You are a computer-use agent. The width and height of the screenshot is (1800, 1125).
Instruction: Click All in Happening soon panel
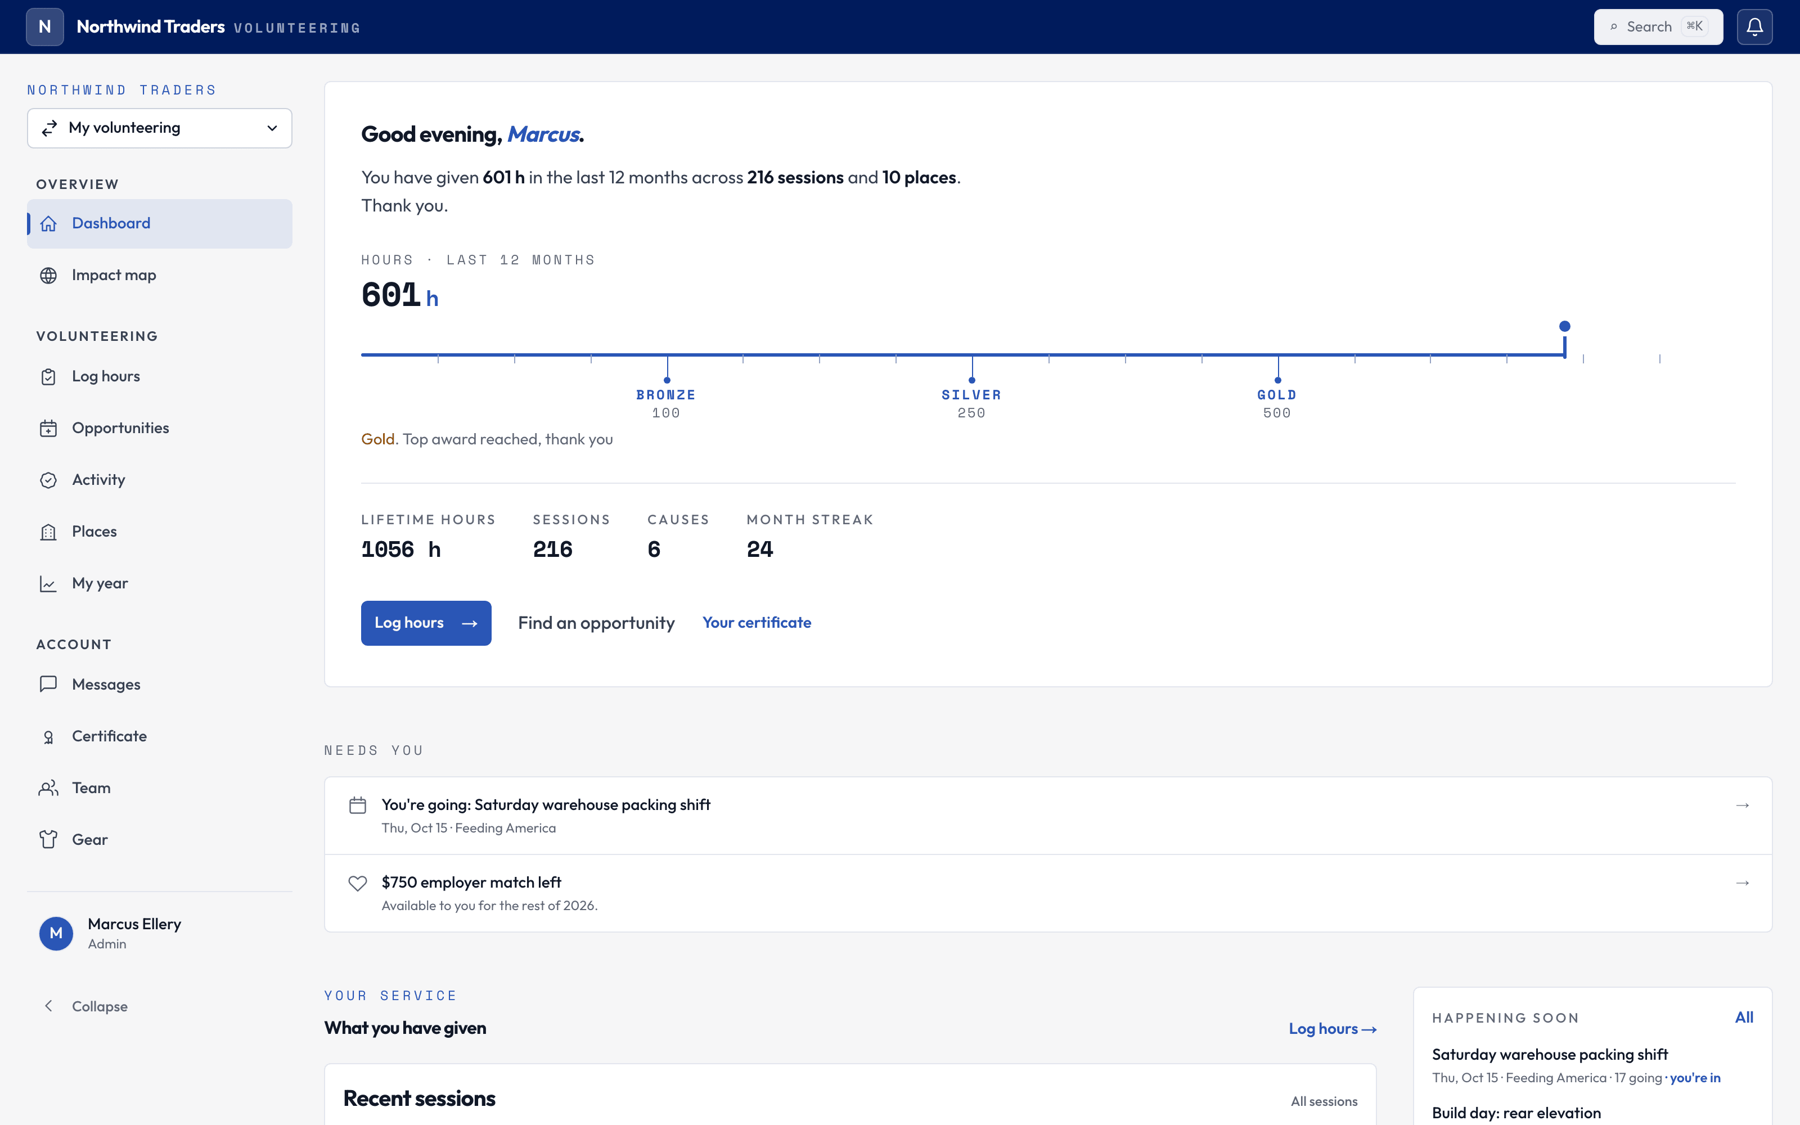[1744, 1017]
